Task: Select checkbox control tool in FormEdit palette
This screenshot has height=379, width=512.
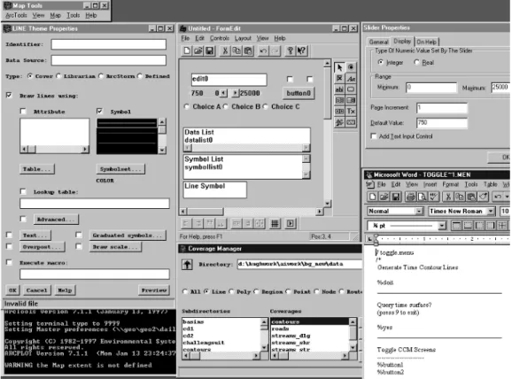Action: [339, 78]
